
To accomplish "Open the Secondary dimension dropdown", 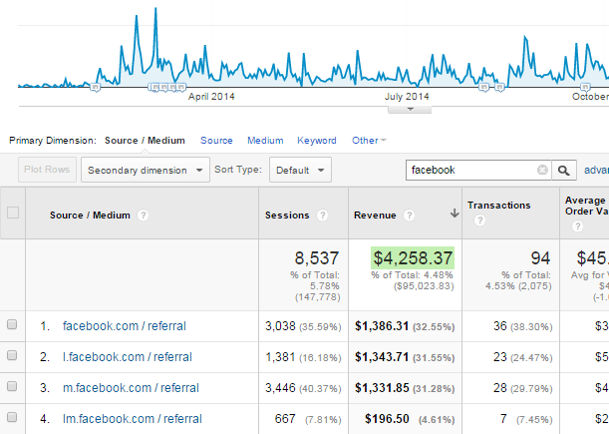I will (146, 170).
